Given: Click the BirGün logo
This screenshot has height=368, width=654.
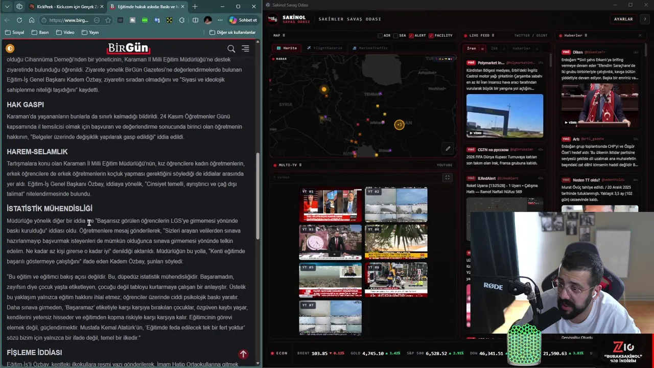Looking at the screenshot, I should 128,48.
